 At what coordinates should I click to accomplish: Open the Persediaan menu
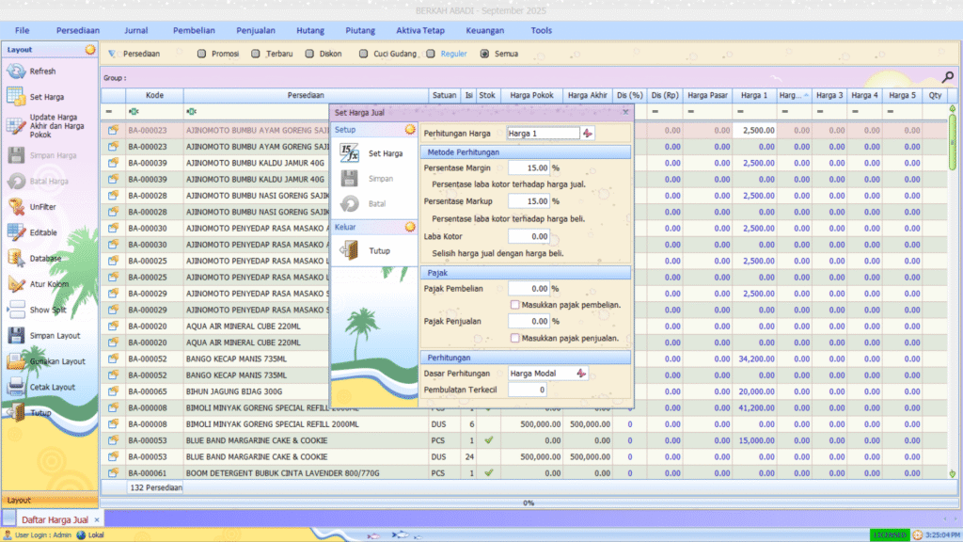tap(77, 30)
